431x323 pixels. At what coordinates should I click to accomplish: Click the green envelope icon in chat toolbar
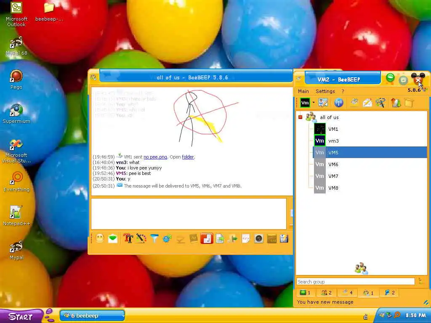pos(113,238)
